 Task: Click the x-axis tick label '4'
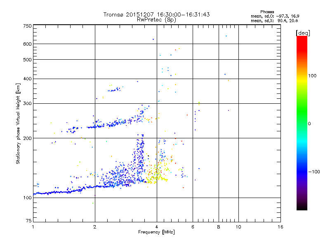click(157, 227)
